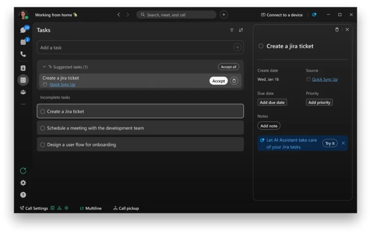Mark 'Create a Jira ticket' complete
The width and height of the screenshot is (371, 234).
[43, 112]
